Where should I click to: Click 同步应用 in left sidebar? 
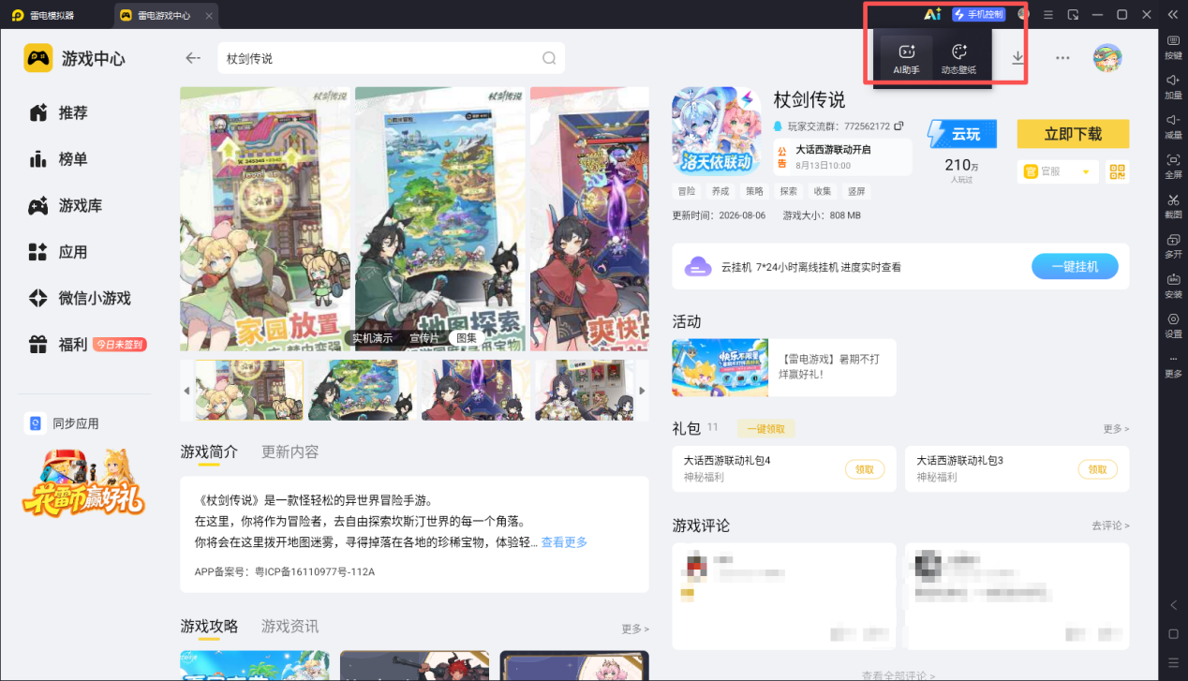[63, 423]
